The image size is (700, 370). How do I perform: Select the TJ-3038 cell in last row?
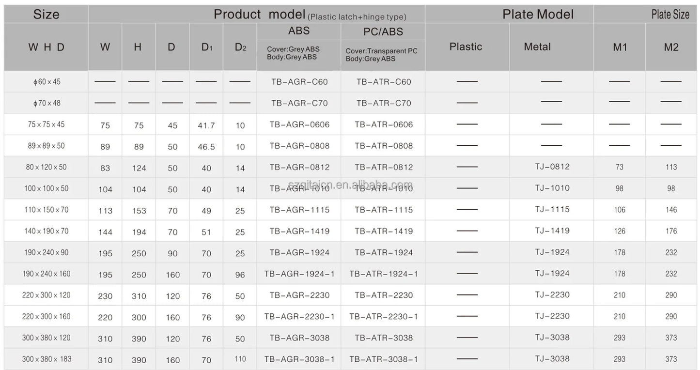(552, 359)
